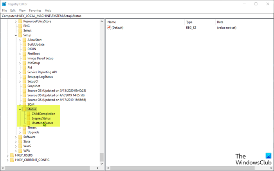Select the Image Based Setup key
This screenshot has height=171, width=274.
coord(40,58)
